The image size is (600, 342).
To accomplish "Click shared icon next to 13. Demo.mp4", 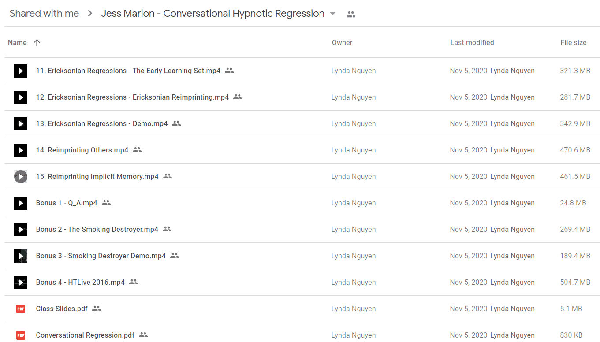I will coord(176,123).
